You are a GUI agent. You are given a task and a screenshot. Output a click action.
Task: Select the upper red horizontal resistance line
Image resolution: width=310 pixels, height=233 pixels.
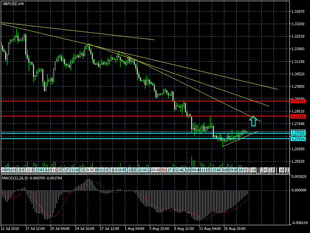click(116, 101)
